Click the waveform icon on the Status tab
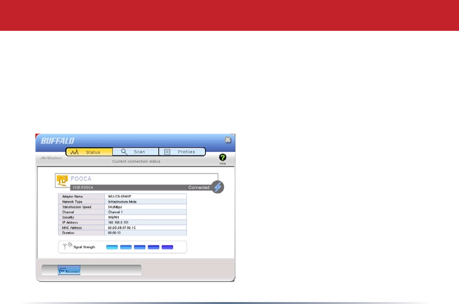Image resolution: width=459 pixels, height=304 pixels. click(x=75, y=152)
